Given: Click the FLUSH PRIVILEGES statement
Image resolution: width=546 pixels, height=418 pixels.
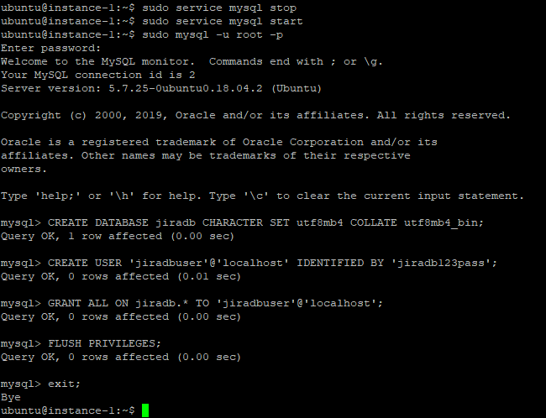Looking at the screenshot, I should 104,344.
